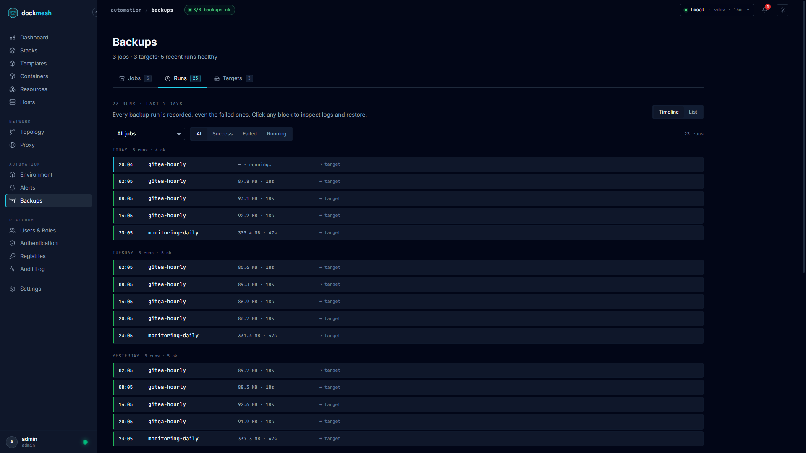Screen dimensions: 806x453
Task: Open the 89.3 MB gitea-hourly run
Action: [408, 284]
